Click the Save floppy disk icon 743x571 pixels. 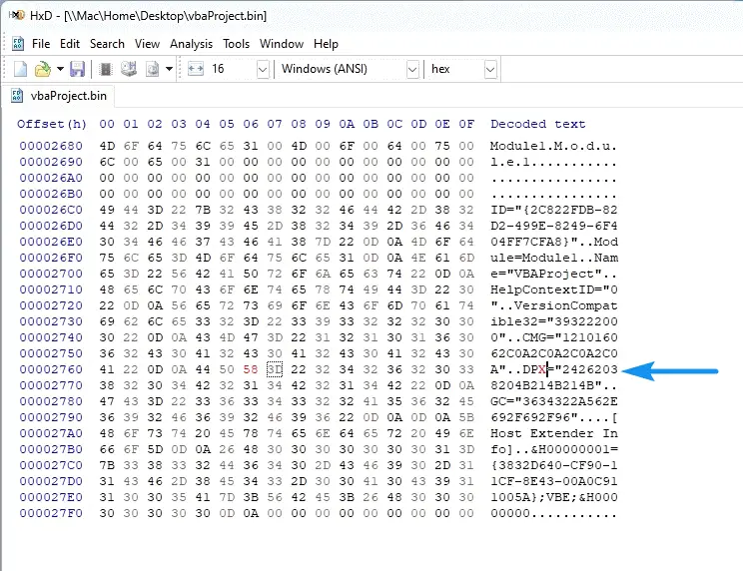coord(77,69)
